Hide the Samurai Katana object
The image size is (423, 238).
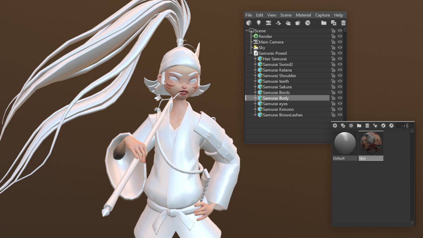coord(339,70)
